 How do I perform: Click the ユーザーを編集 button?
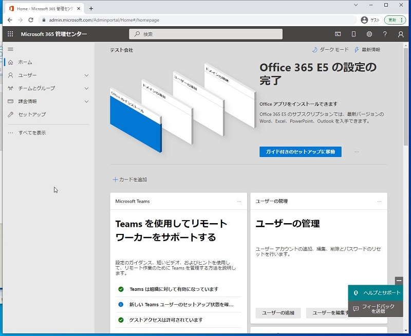327,313
